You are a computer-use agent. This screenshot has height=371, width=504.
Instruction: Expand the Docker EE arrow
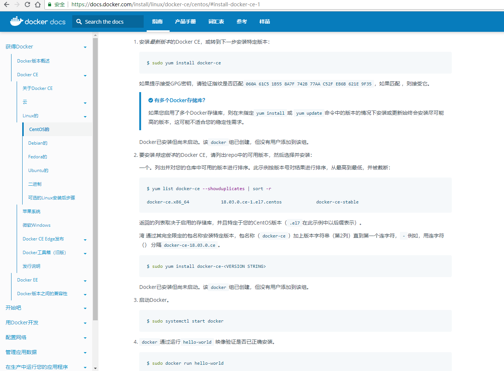(x=85, y=281)
